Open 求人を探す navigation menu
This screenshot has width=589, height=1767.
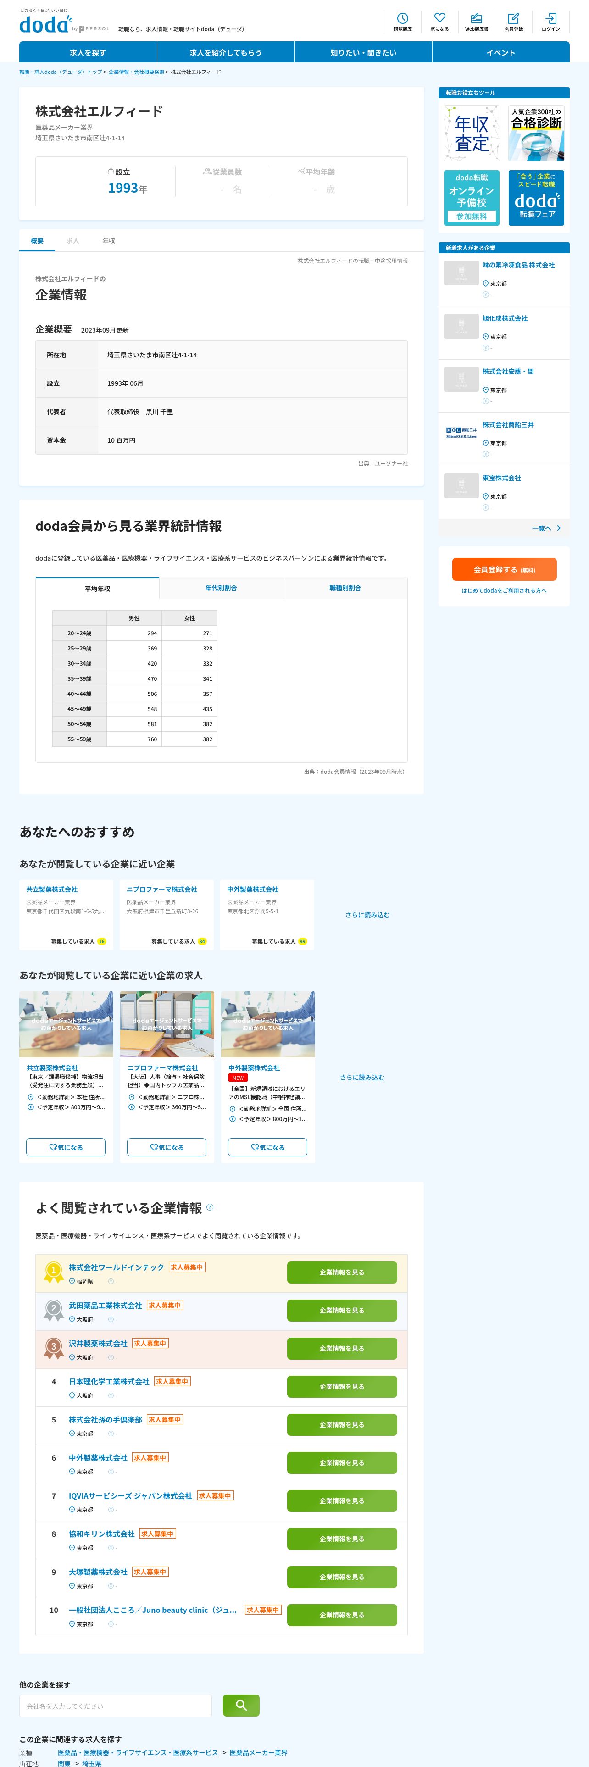[x=88, y=52]
